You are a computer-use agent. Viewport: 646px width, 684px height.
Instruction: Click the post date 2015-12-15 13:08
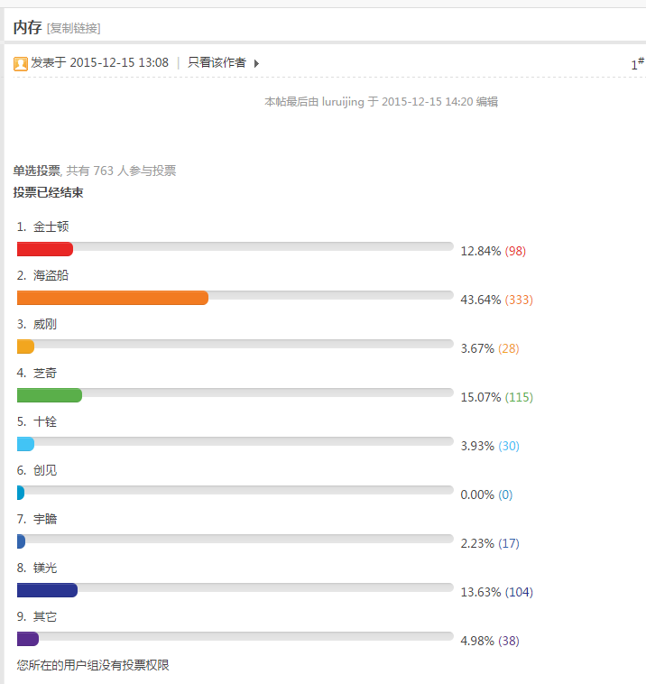click(x=119, y=63)
